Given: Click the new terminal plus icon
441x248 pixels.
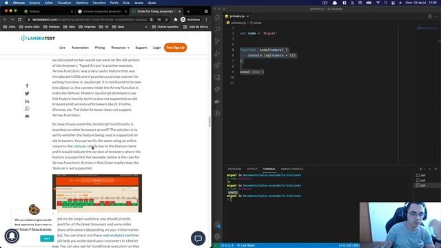Looking at the screenshot, I should tap(421, 169).
